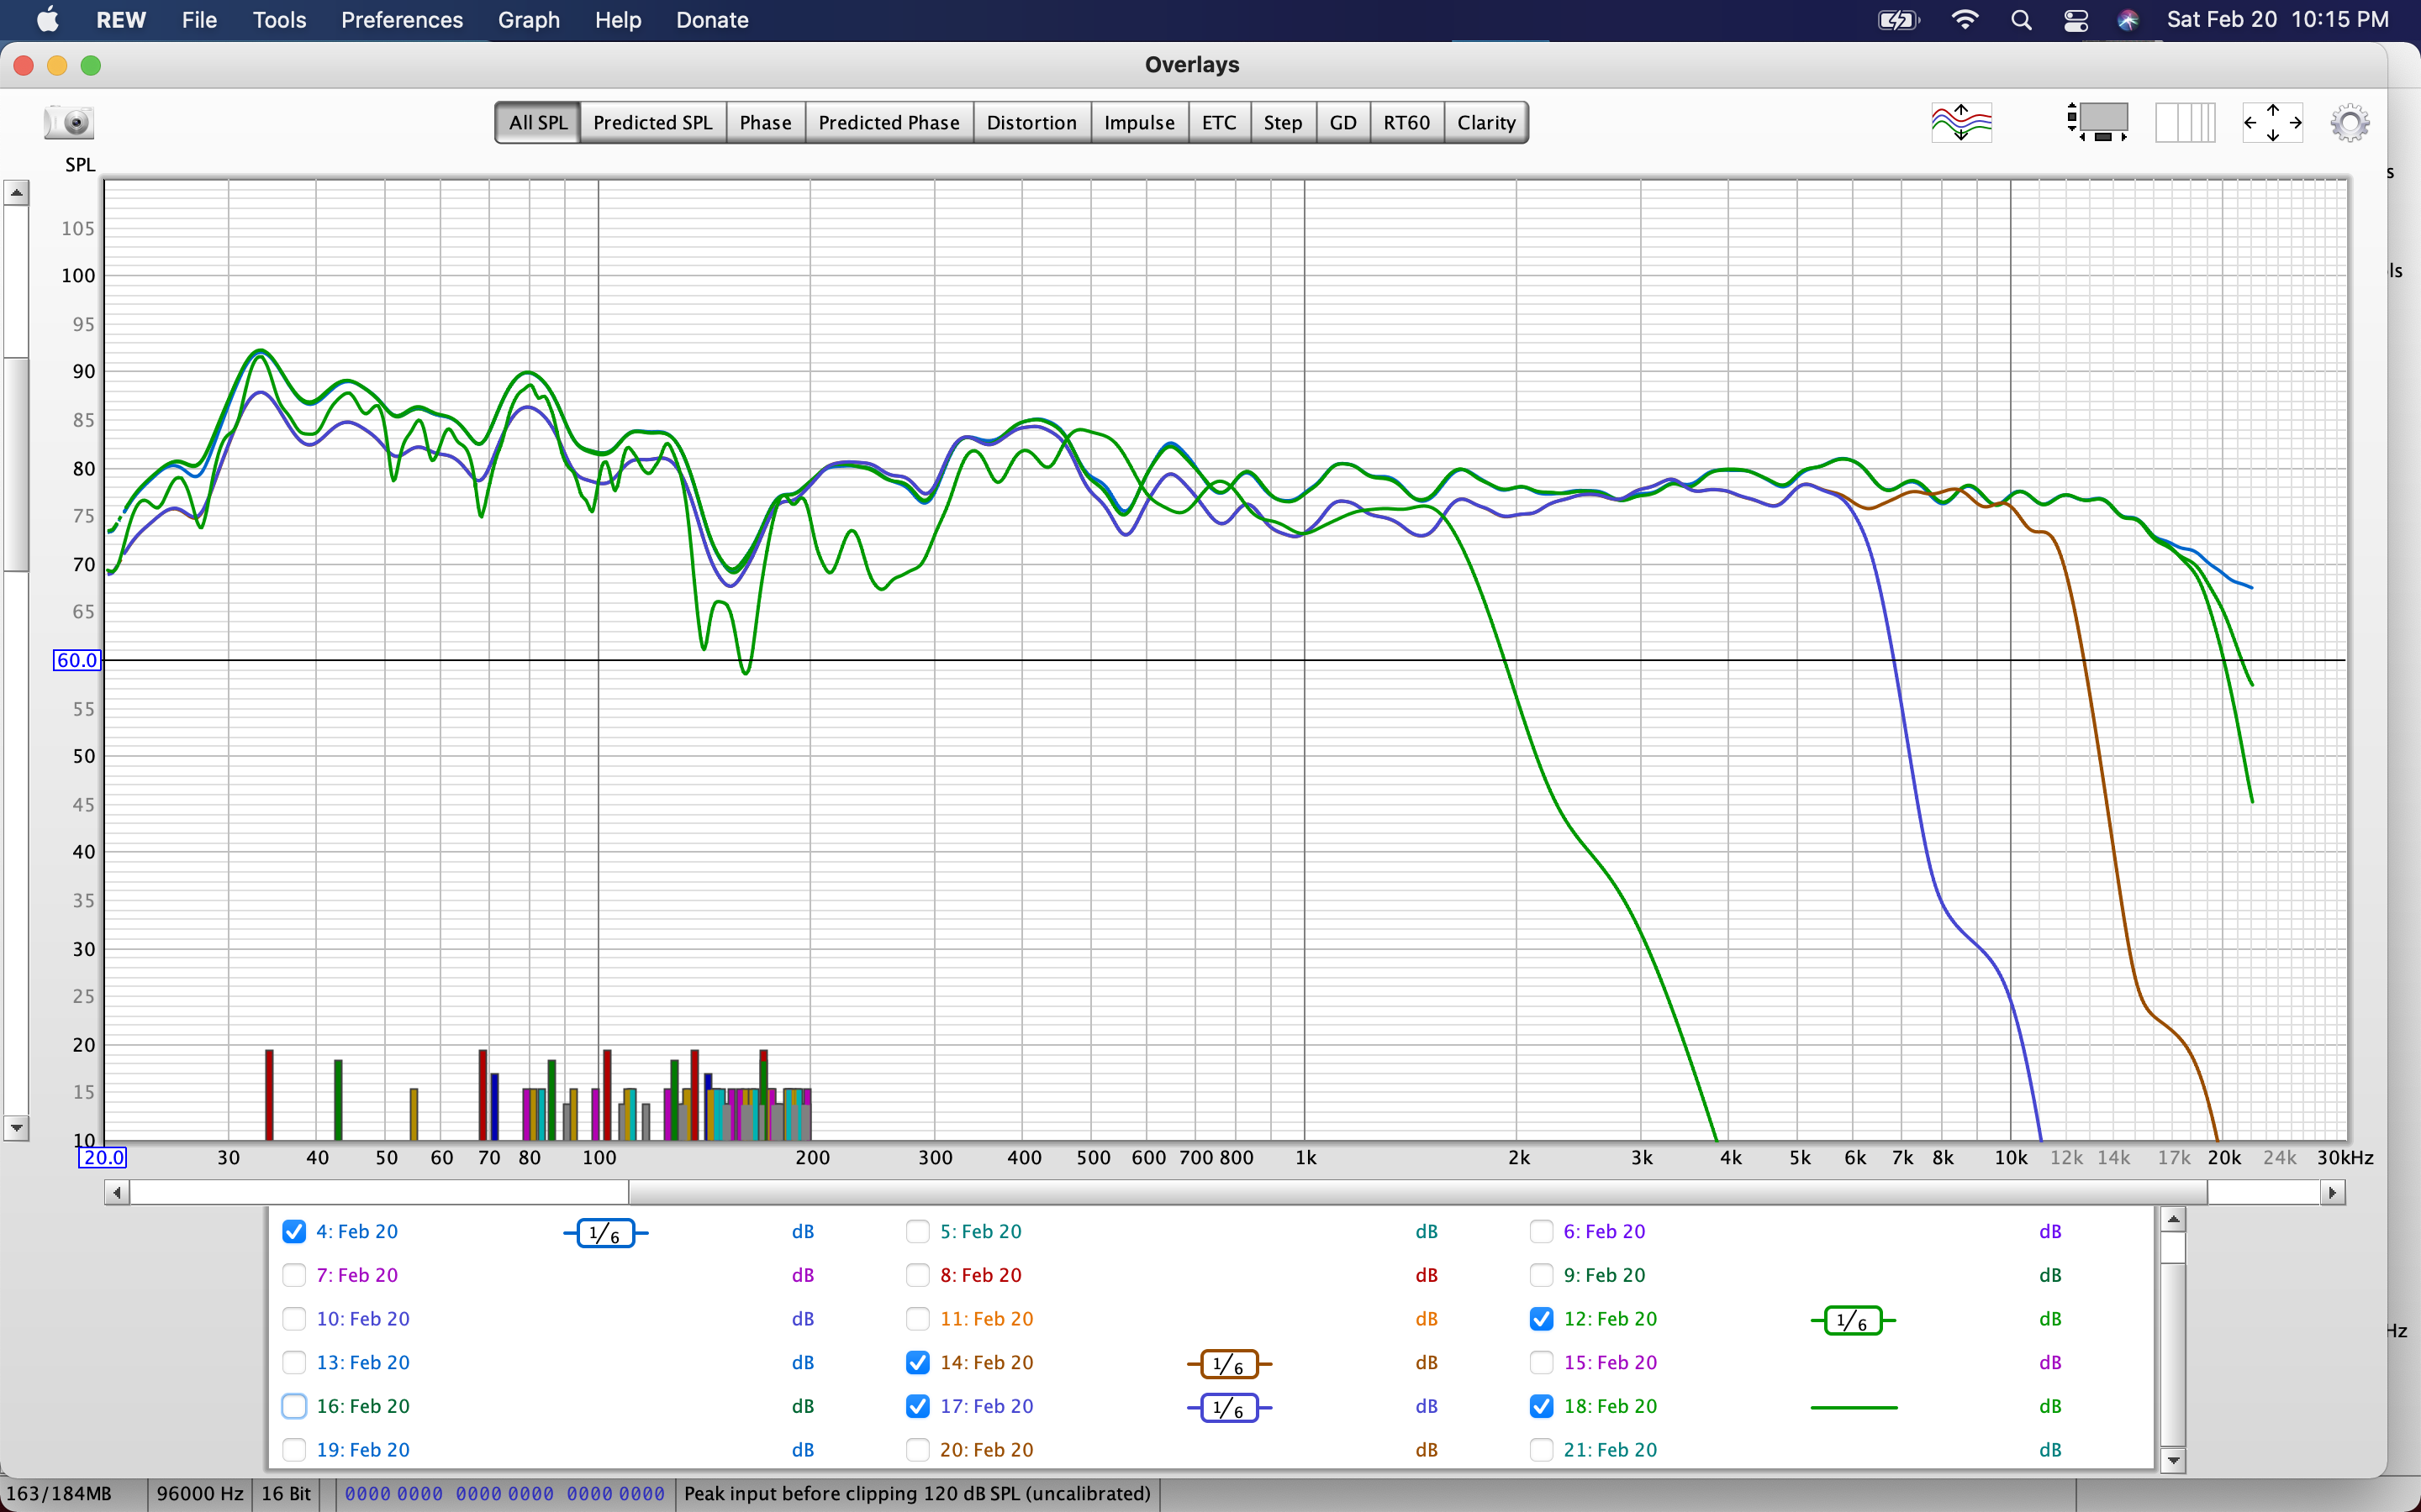Click the legend panel scroll down arrow

[x=2172, y=1460]
